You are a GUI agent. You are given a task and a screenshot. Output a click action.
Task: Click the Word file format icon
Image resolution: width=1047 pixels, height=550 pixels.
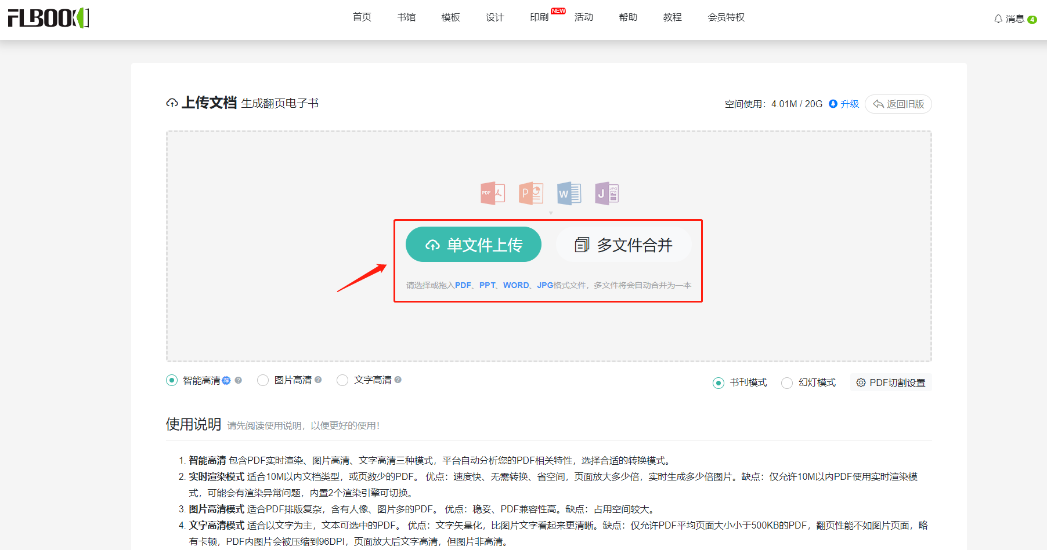click(569, 194)
